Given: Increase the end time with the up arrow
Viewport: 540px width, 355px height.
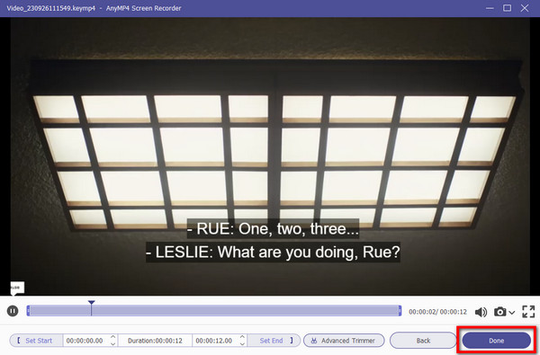Looking at the screenshot, I should [242, 337].
